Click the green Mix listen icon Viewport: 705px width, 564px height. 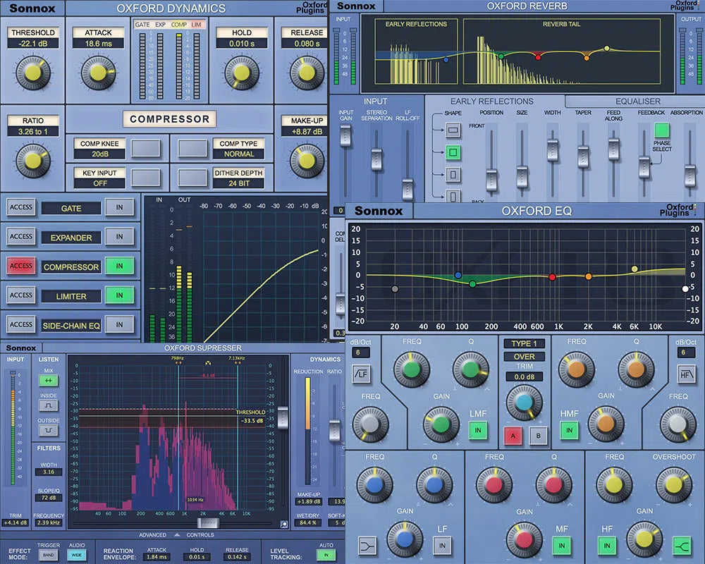tap(48, 381)
